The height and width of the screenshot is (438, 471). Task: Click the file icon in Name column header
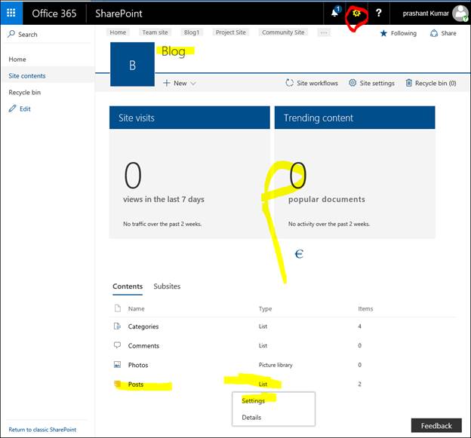[118, 308]
